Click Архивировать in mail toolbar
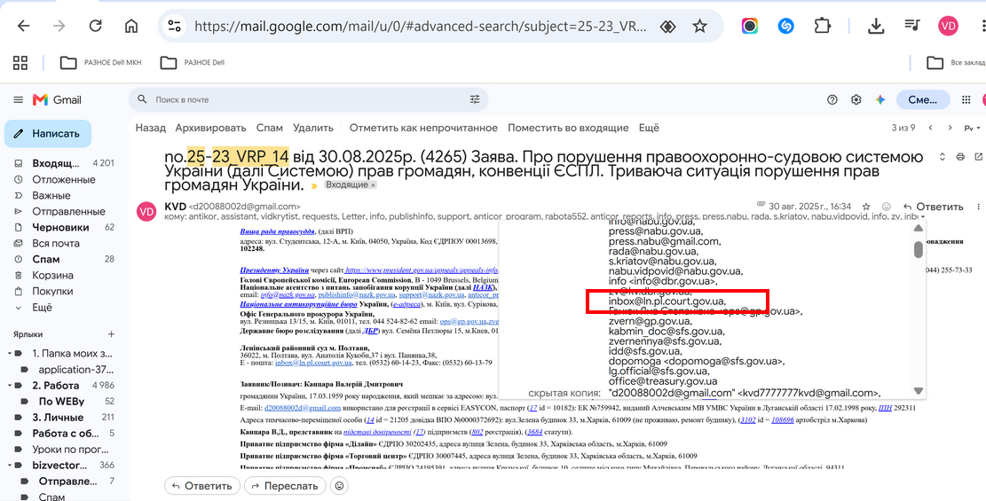986x501 pixels. pyautogui.click(x=210, y=128)
